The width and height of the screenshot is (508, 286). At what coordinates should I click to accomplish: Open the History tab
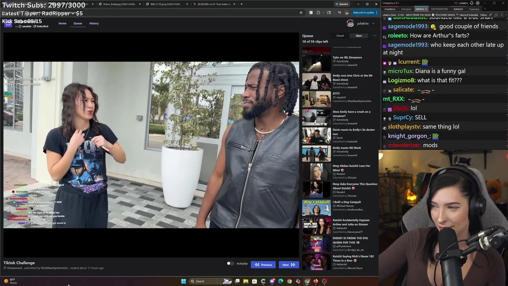pos(94,23)
